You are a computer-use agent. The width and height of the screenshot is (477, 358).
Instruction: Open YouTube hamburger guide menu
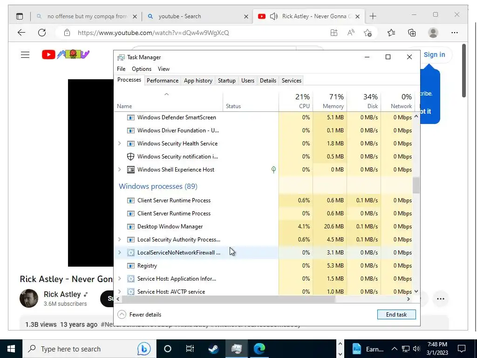click(25, 55)
